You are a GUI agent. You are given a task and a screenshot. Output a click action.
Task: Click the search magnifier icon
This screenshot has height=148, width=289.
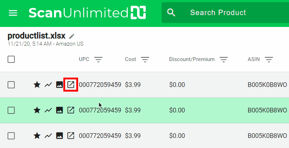coord(171,13)
